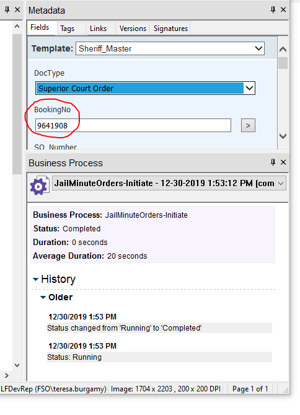The width and height of the screenshot is (300, 415).
Task: Click the left pane scroll-up arrow
Action: coord(17,26)
